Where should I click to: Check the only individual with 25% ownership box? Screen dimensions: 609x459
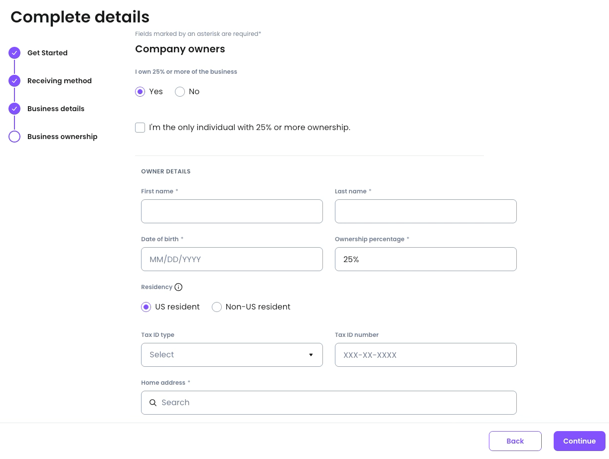(140, 128)
